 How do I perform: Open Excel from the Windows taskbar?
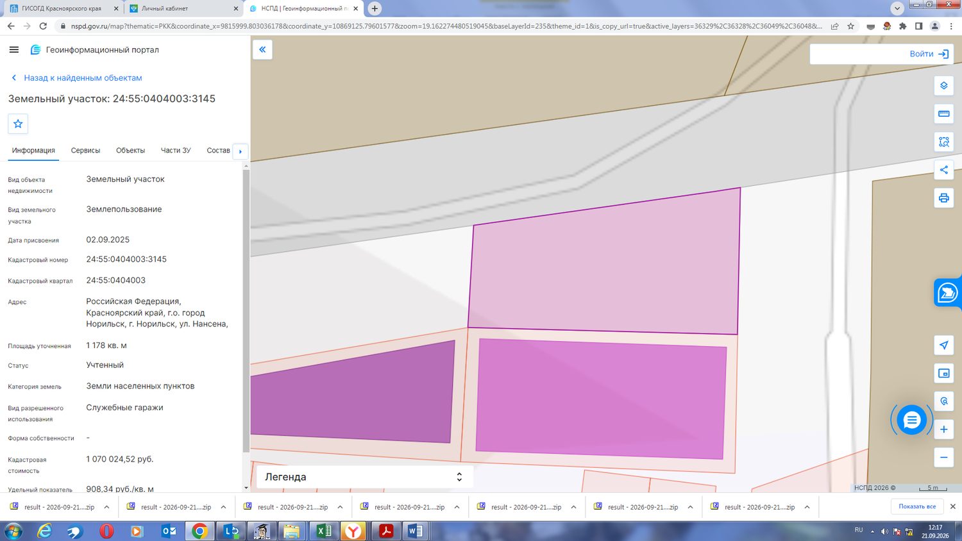tap(324, 531)
